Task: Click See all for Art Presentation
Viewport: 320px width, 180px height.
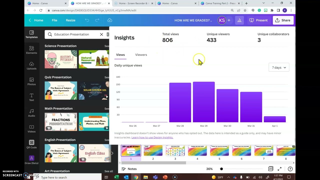Action: click(x=108, y=171)
